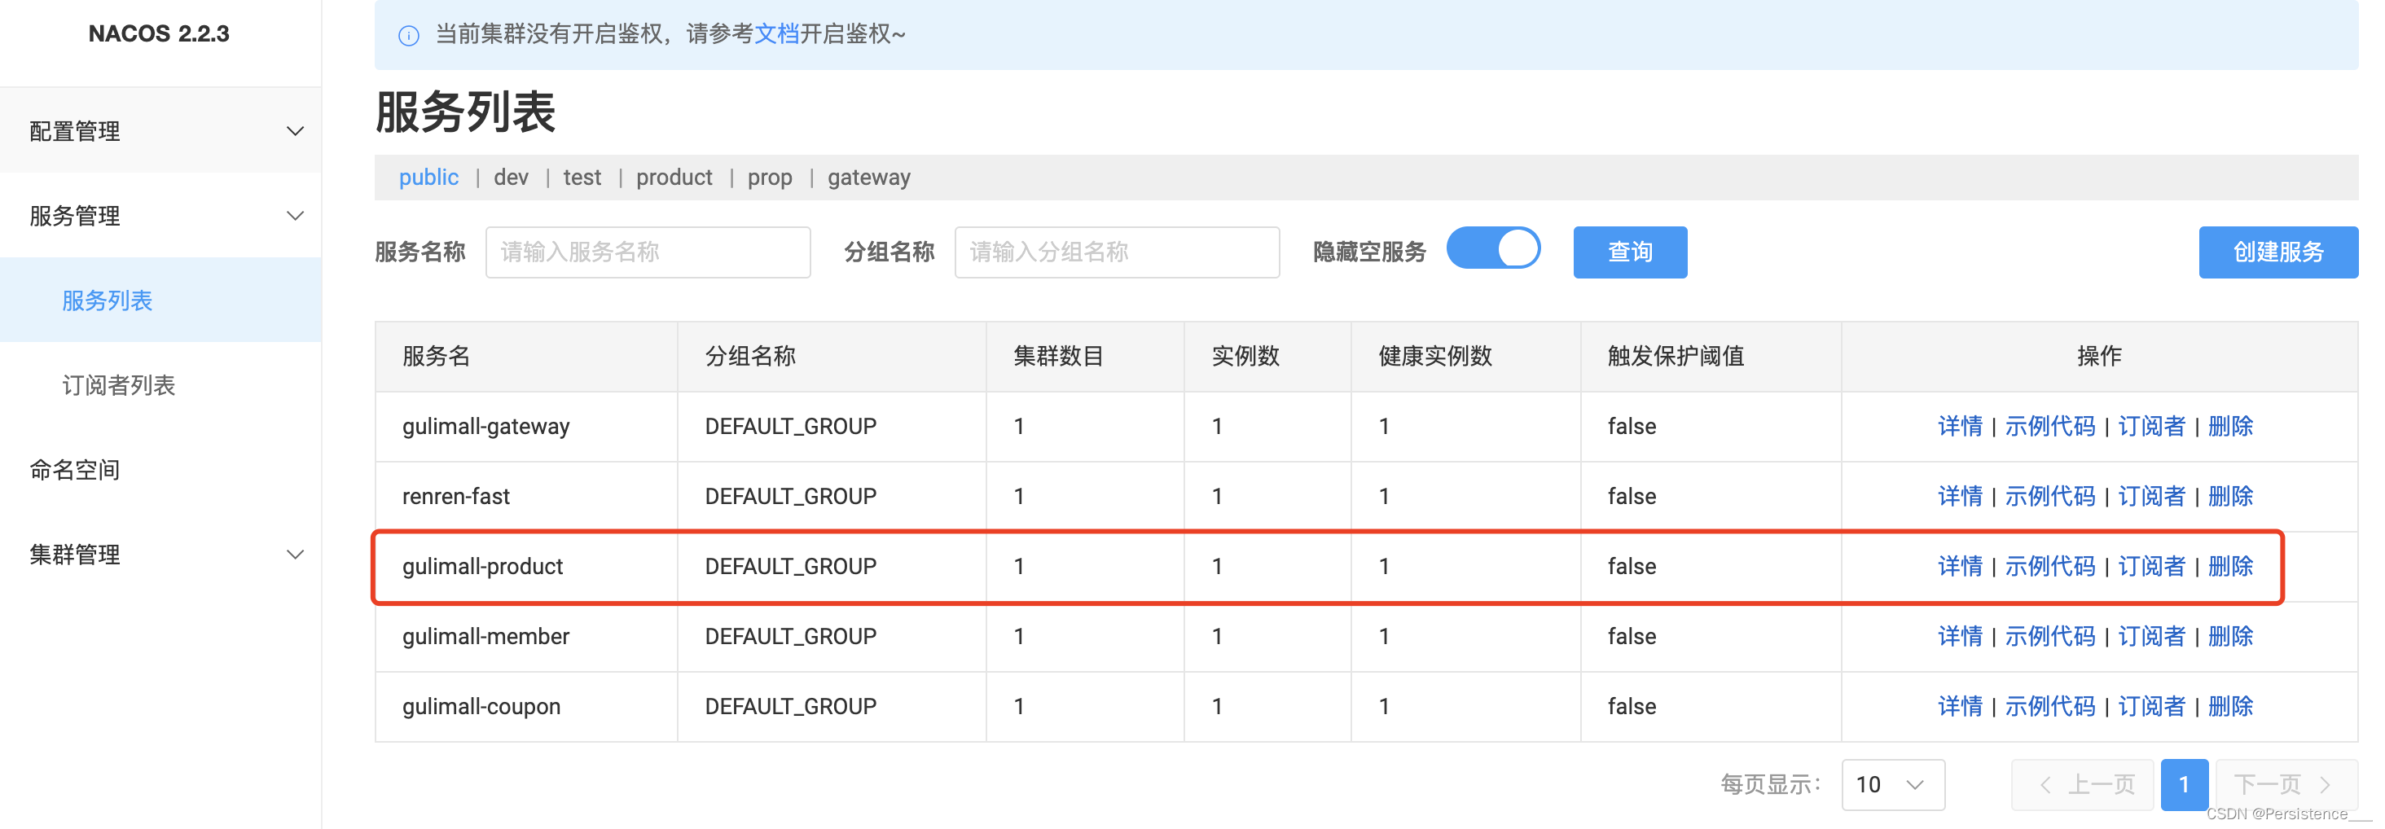This screenshot has height=829, width=2385.
Task: View 订阅者 for renren-fast
Action: coord(2150,497)
